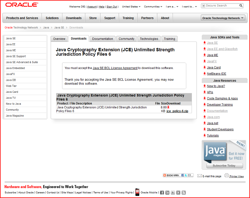Viewport: 250px width, 198px height.
Task: Sign out via the Sign Out link
Action: (x=112, y=6)
